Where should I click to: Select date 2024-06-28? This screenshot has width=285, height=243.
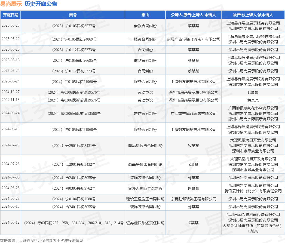pyautogui.click(x=11, y=188)
